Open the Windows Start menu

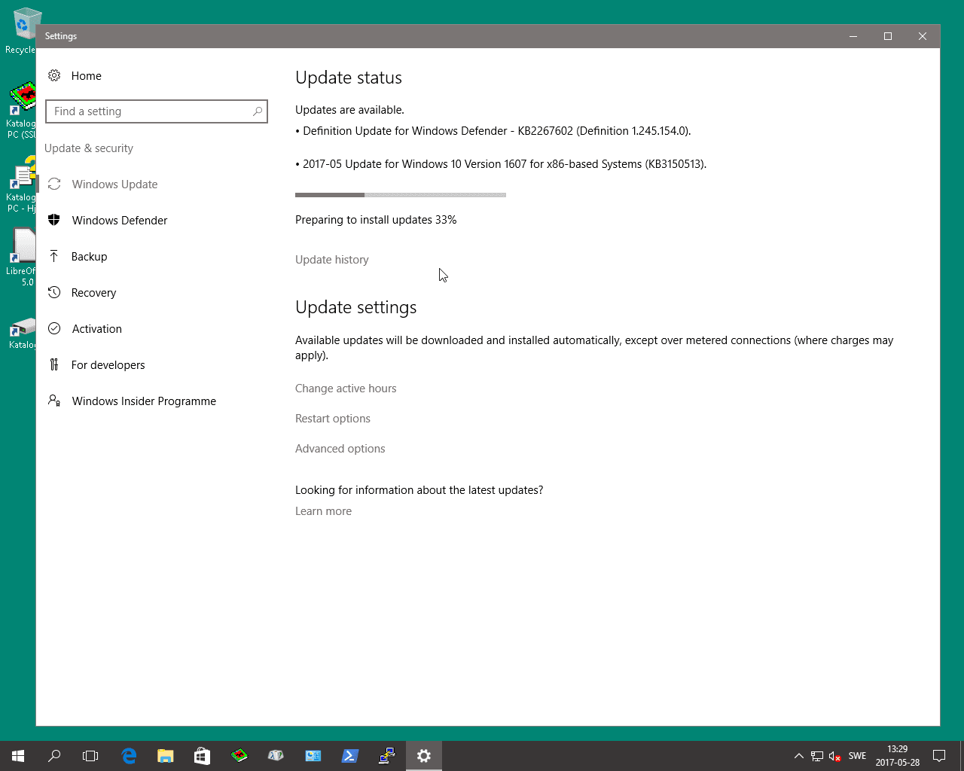pyautogui.click(x=18, y=756)
